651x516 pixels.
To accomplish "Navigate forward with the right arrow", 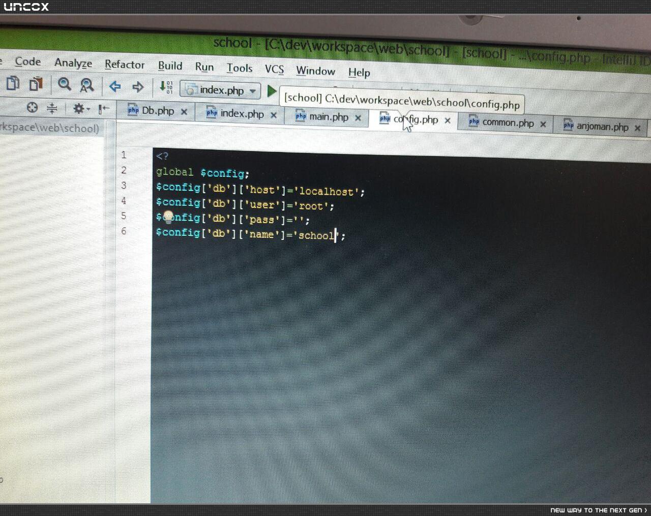I will click(x=138, y=87).
